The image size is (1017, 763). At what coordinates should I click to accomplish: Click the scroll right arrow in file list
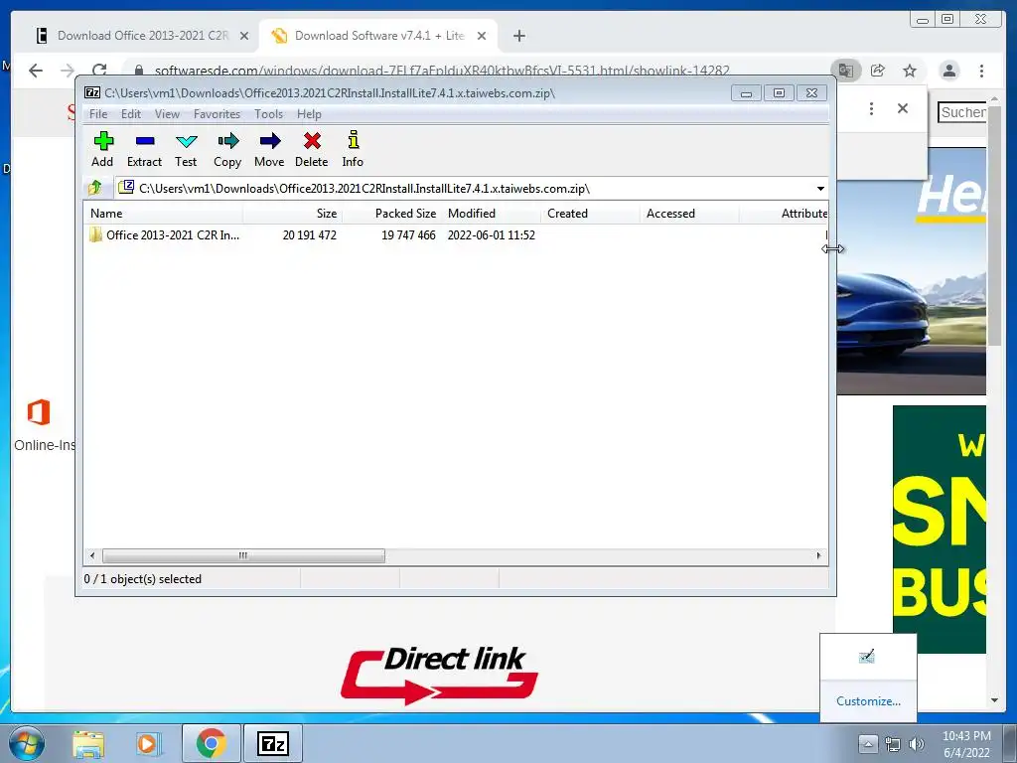click(x=818, y=556)
